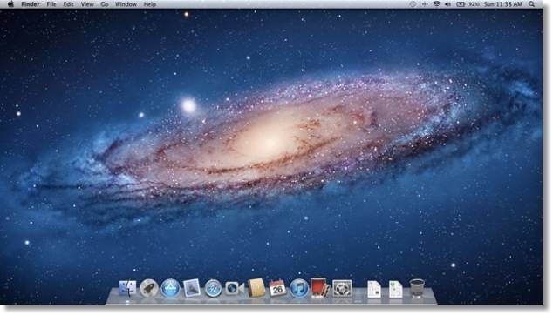This screenshot has height=315, width=553.
Task: Click the Sun 11:38 AM clock
Action: (x=503, y=4)
